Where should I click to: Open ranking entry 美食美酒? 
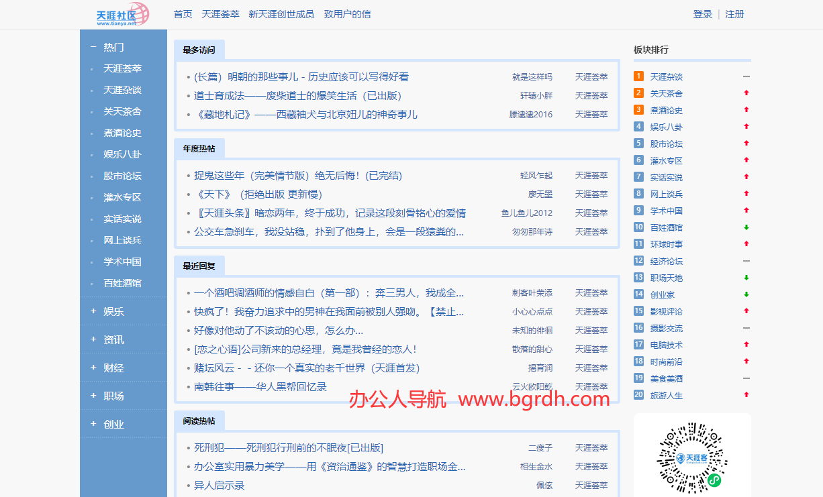point(667,379)
